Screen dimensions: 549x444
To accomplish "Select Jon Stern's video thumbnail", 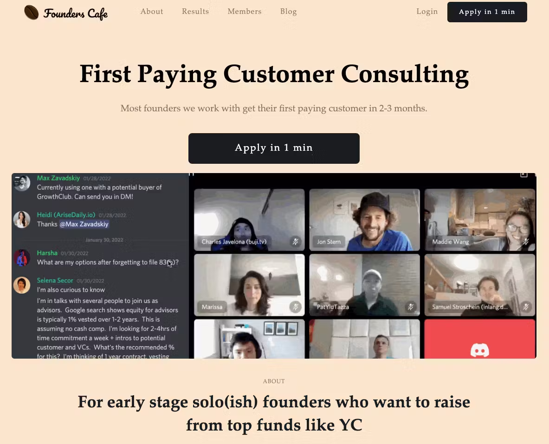I will [x=364, y=219].
